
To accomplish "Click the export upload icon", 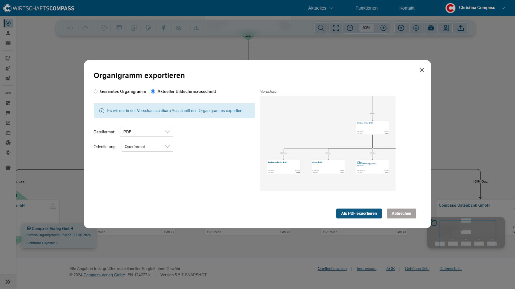I will (x=461, y=28).
